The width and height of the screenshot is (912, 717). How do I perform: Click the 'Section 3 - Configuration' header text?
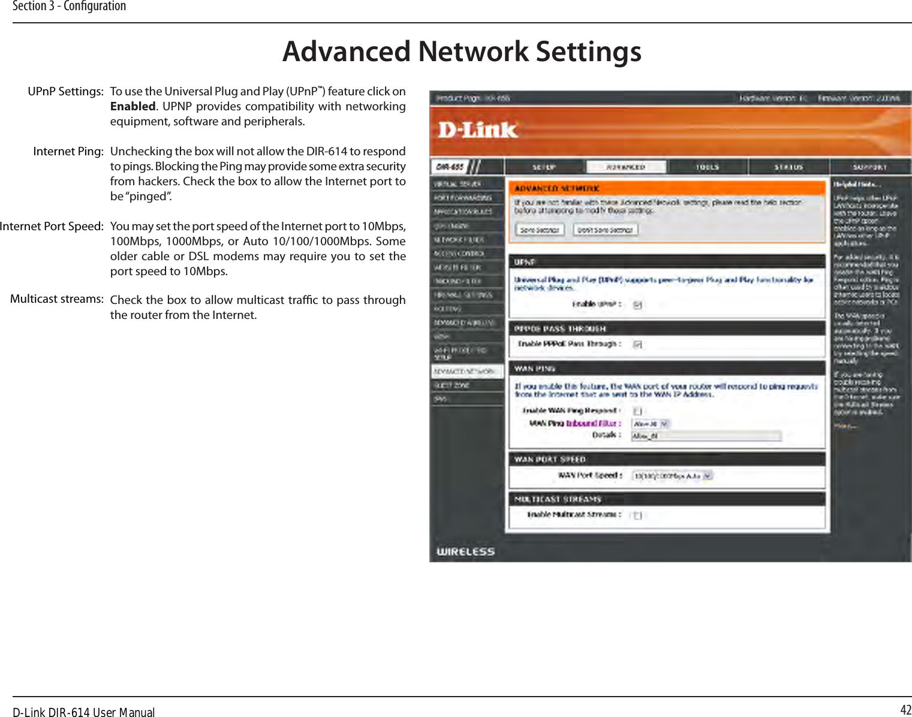click(x=69, y=7)
